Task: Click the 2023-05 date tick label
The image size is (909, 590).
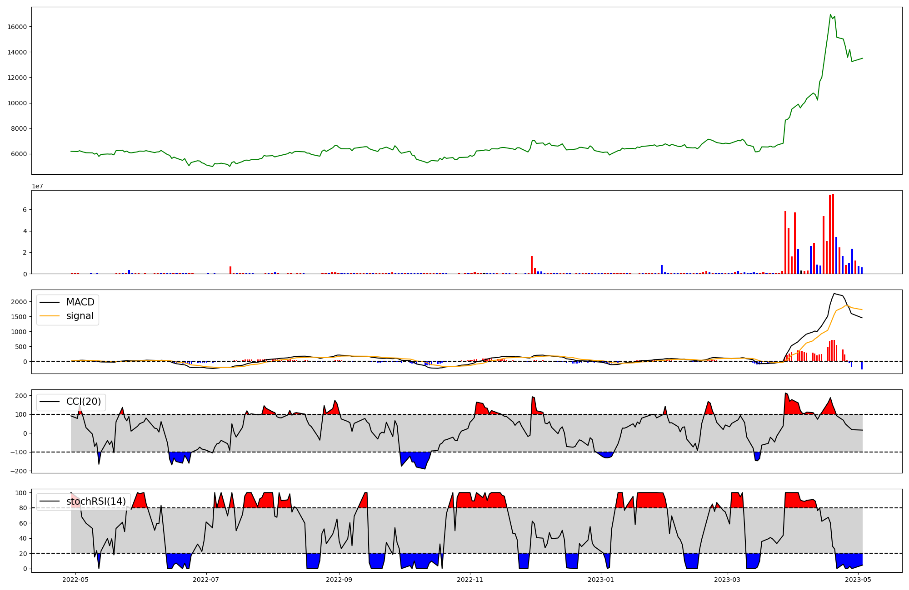Action: click(x=858, y=580)
